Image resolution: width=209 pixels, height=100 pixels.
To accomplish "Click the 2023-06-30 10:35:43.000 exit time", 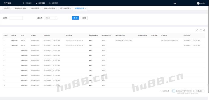I will point(169,40).
